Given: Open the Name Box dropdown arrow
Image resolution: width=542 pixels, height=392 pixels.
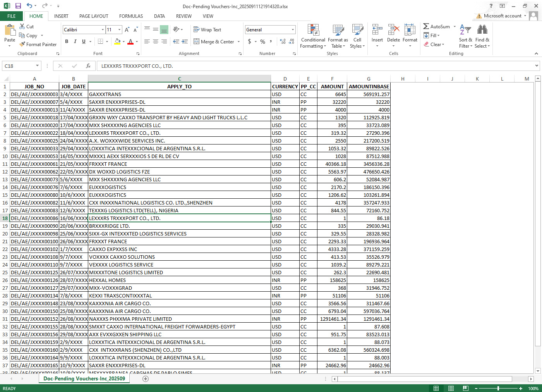Looking at the screenshot, I should (x=37, y=66).
